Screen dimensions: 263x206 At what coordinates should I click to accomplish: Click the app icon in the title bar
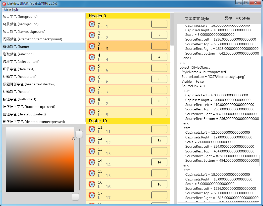4,4
